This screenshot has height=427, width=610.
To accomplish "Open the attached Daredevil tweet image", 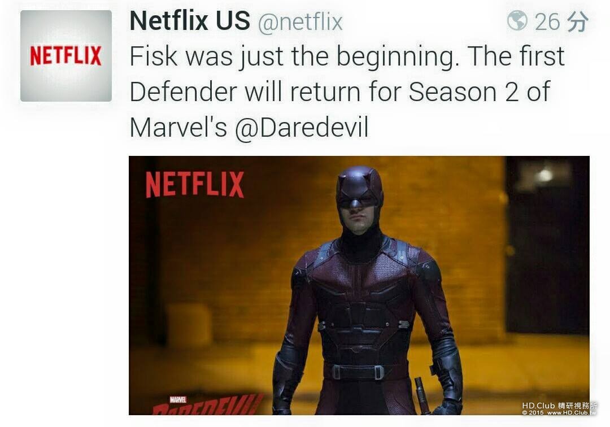I will pyautogui.click(x=359, y=285).
